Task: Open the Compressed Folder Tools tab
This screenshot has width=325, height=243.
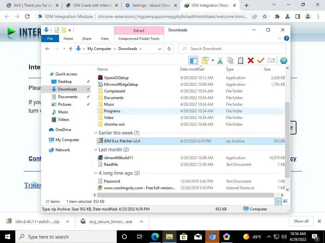Action: point(139,39)
